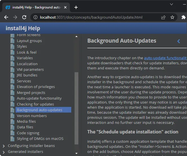187x156 pixels.
Task: Click the page icon beside Styles
Action: pyautogui.click(x=12, y=47)
